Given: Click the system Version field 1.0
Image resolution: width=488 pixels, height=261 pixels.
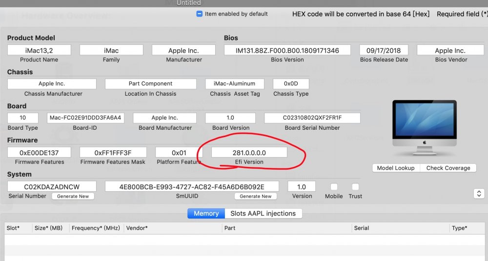Looking at the screenshot, I should 302,187.
